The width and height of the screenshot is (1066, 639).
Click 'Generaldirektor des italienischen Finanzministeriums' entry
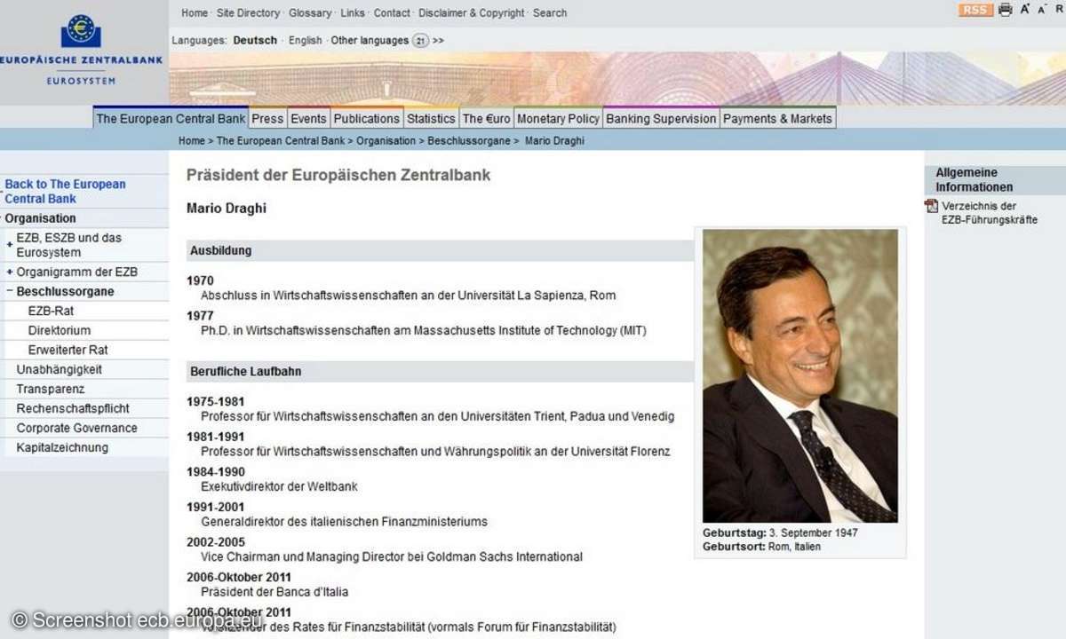point(345,522)
